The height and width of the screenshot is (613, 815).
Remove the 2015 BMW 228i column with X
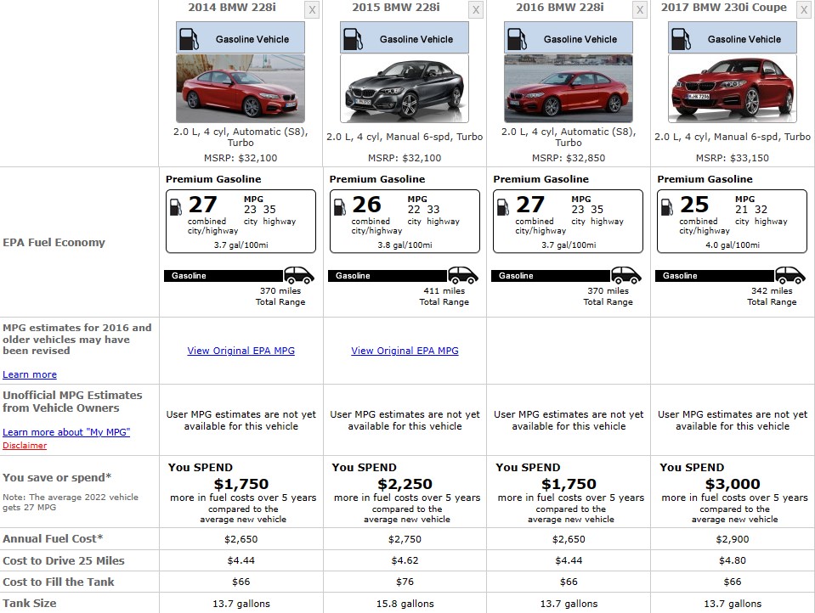[x=476, y=10]
